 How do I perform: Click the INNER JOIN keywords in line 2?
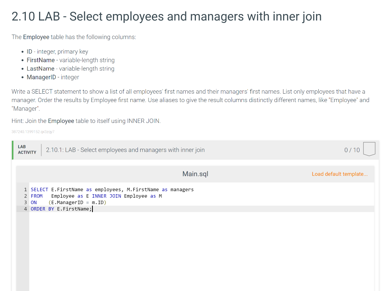click(106, 196)
